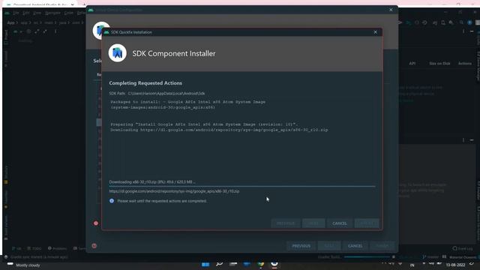Click the info icon beside Please wait message

point(112,201)
